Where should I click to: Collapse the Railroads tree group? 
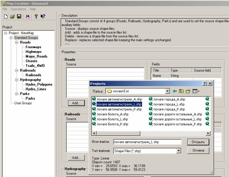coord(17,70)
